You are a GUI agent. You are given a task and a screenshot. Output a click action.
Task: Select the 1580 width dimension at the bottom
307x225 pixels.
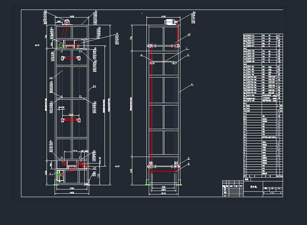tap(71, 193)
